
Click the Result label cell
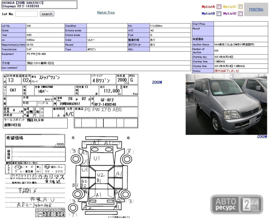203,31
